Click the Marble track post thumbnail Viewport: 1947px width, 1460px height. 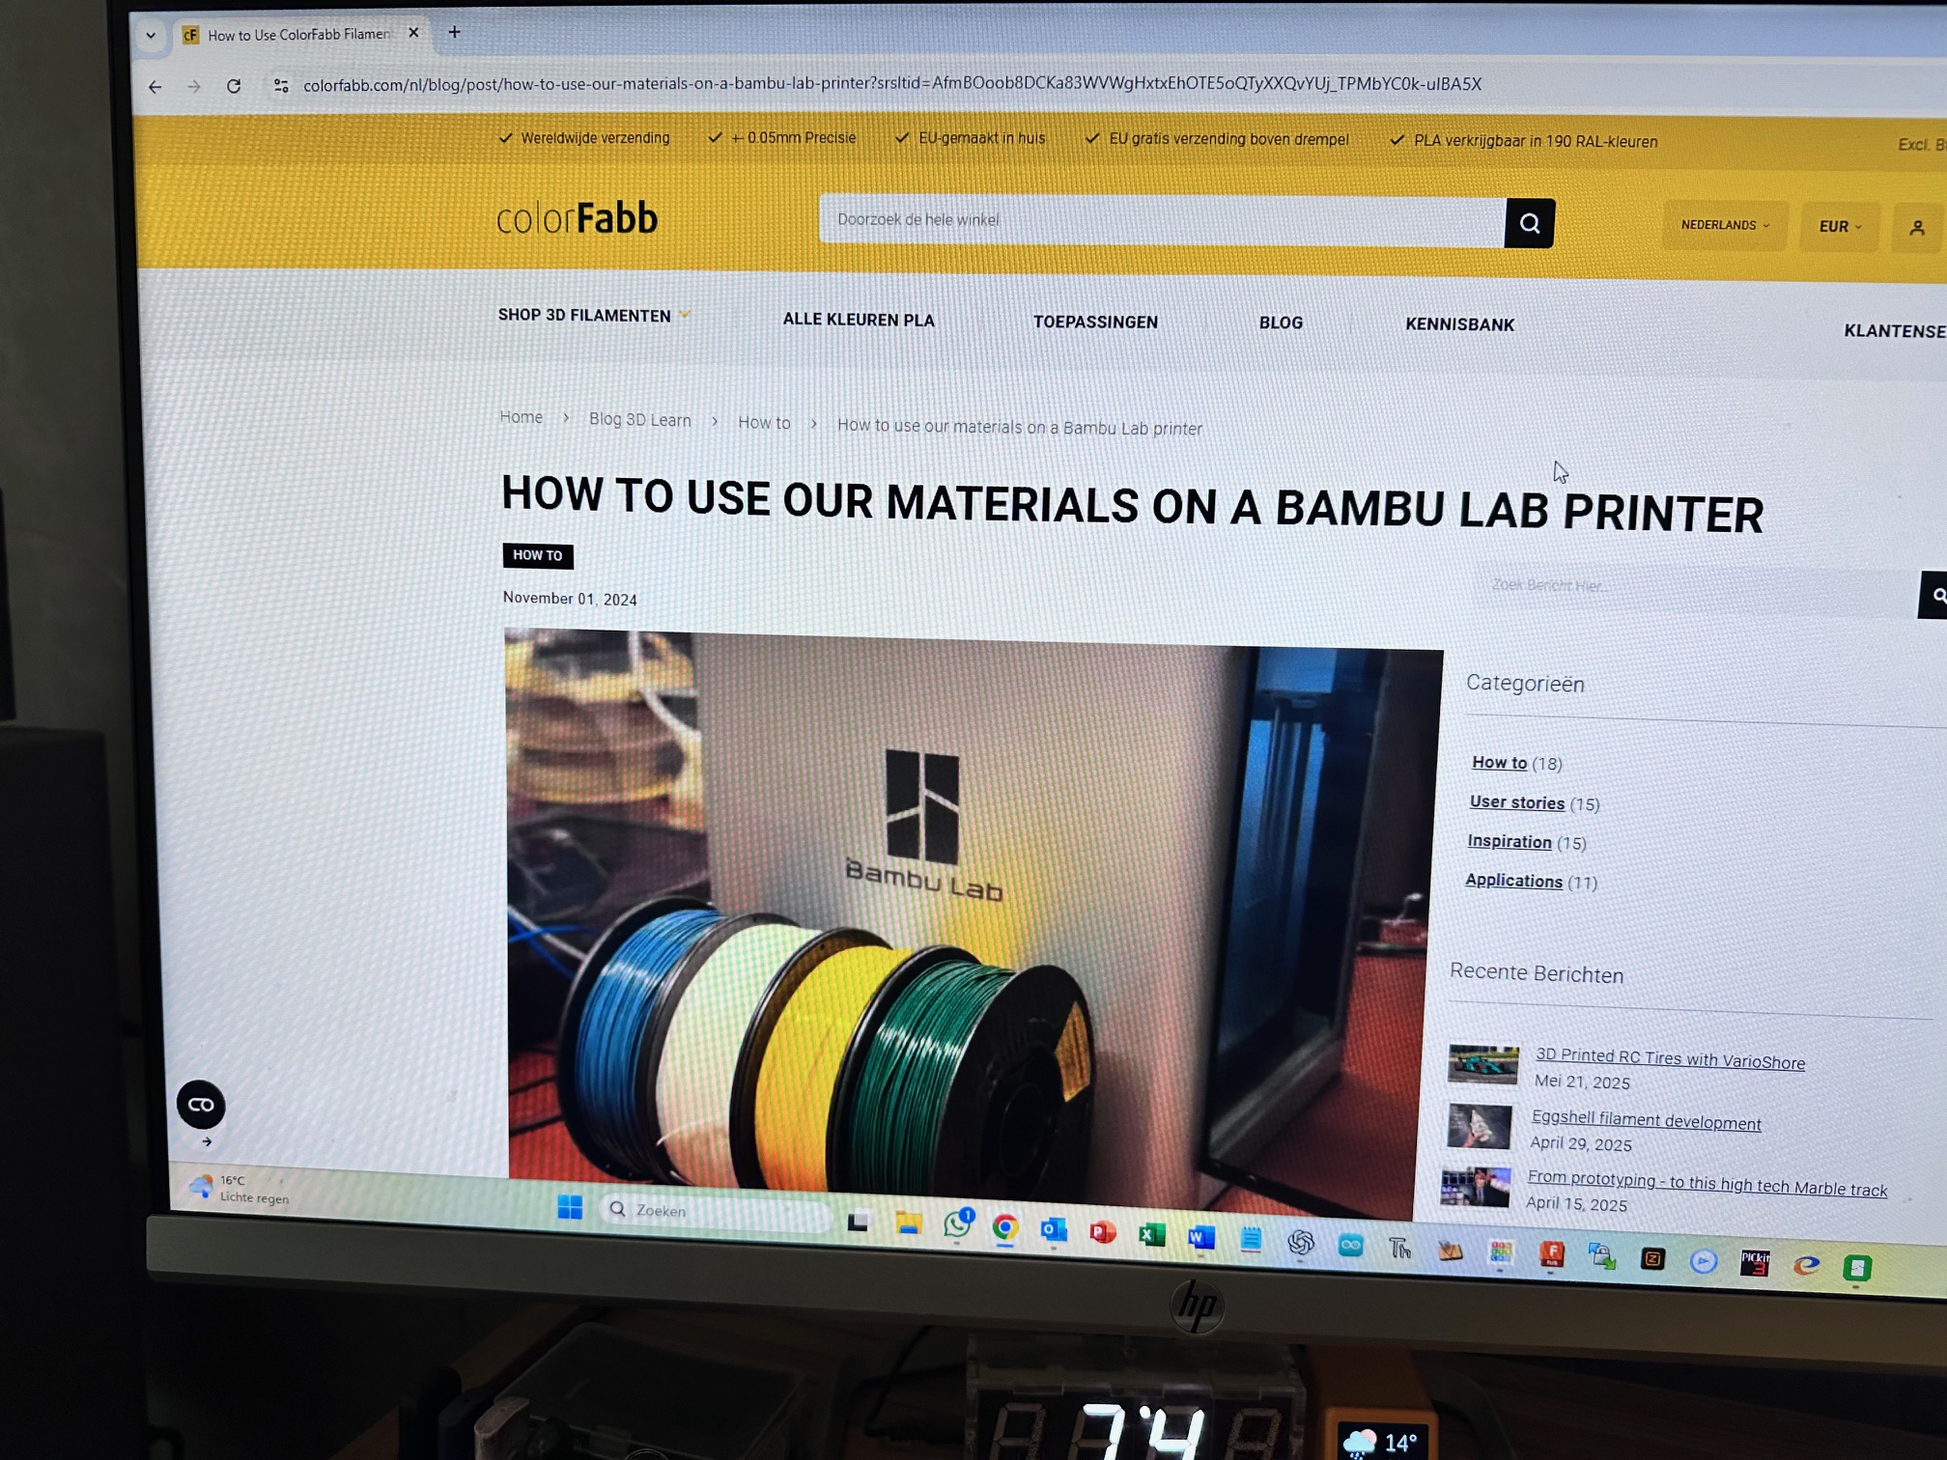coord(1475,1187)
